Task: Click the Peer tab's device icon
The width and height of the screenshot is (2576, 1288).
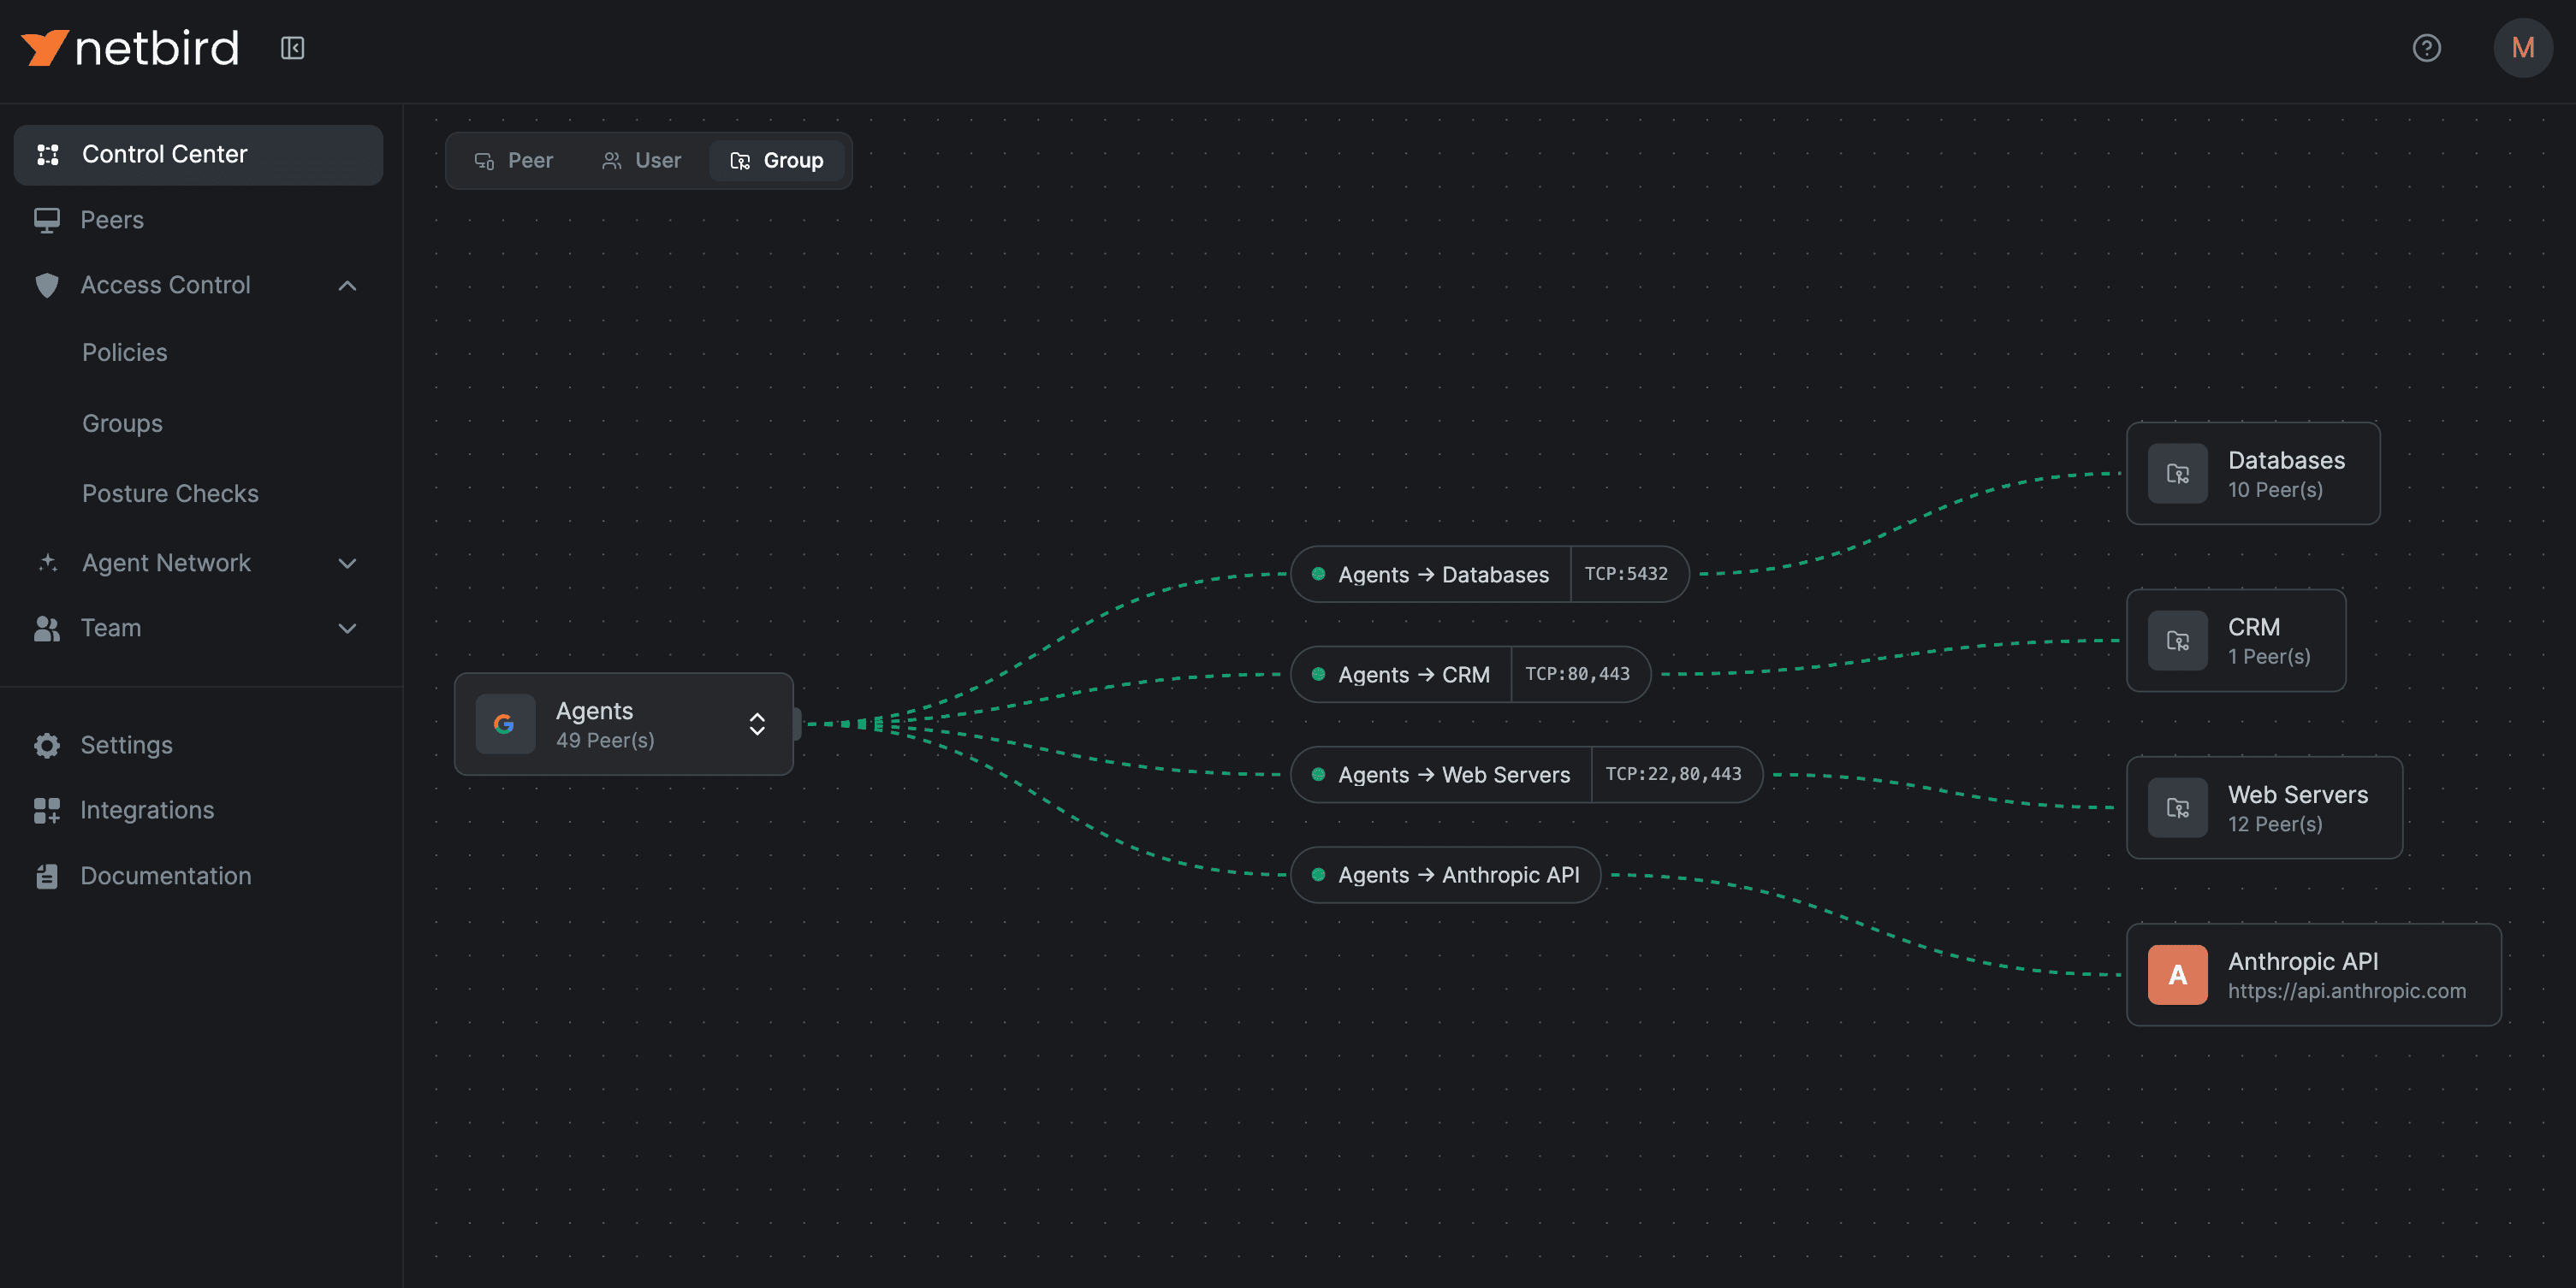Action: click(484, 161)
